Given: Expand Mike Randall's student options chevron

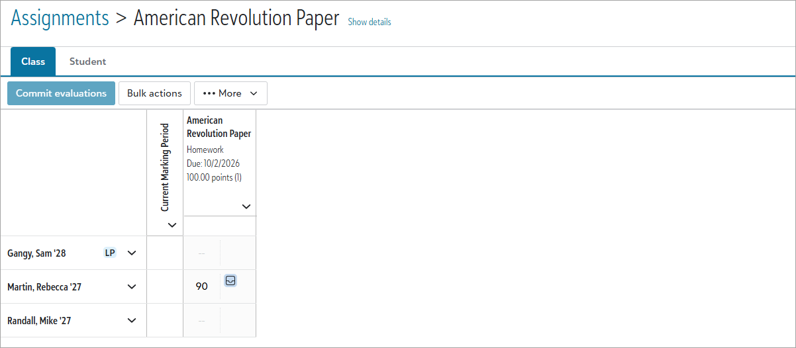Looking at the screenshot, I should [132, 320].
